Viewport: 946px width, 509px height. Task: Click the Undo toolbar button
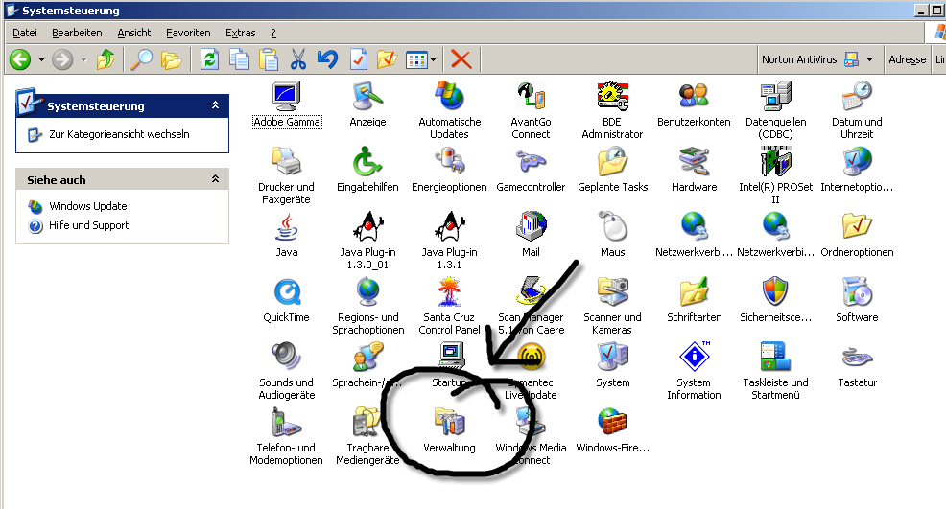(x=327, y=59)
